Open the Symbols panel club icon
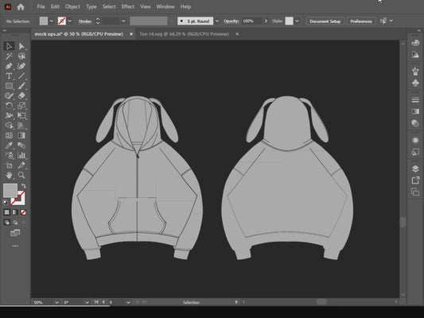Viewport: 424px width, 318px height. (x=415, y=83)
